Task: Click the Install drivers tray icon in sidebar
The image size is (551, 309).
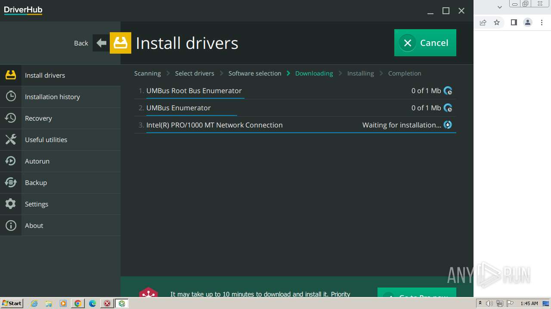Action: coord(11,75)
